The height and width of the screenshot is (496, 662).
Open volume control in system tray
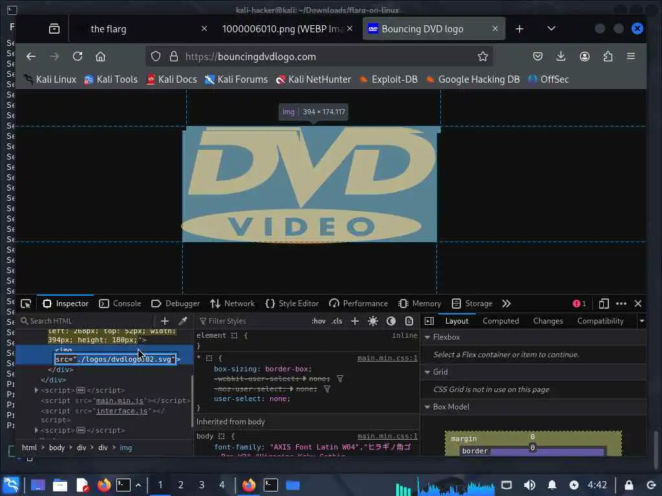(x=529, y=485)
